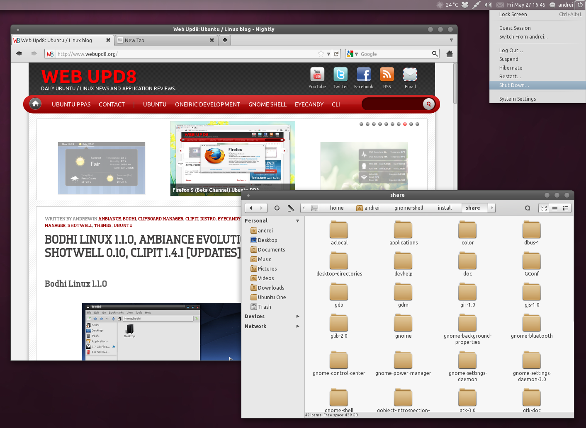This screenshot has height=428, width=586.
Task: Open the BODHI LINUX 1.1.0 article title
Action: 143,246
